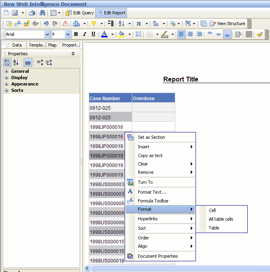The width and height of the screenshot is (270, 272).
Task: Click the View Structure button
Action: (x=227, y=23)
